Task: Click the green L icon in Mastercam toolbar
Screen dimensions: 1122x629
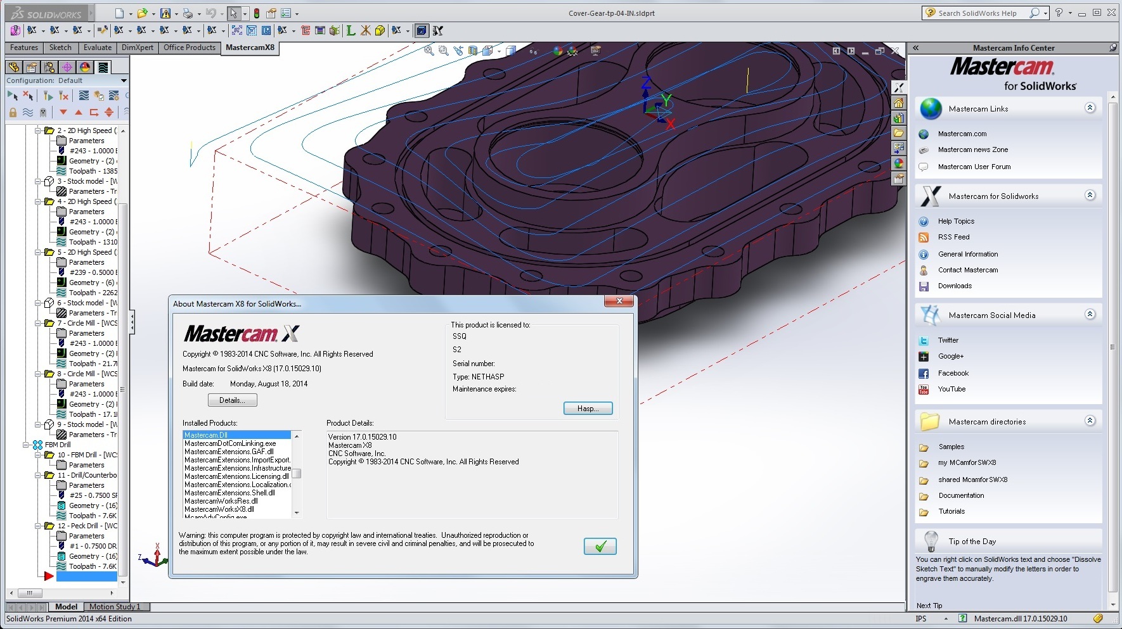Action: (x=350, y=30)
